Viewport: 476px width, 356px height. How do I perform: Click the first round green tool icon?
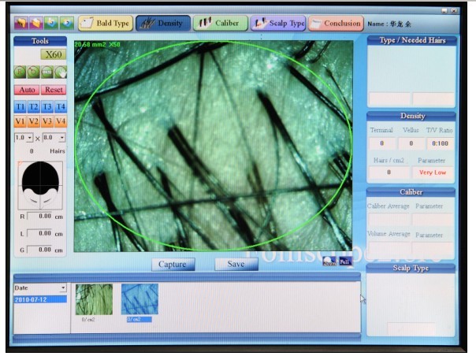coord(20,73)
